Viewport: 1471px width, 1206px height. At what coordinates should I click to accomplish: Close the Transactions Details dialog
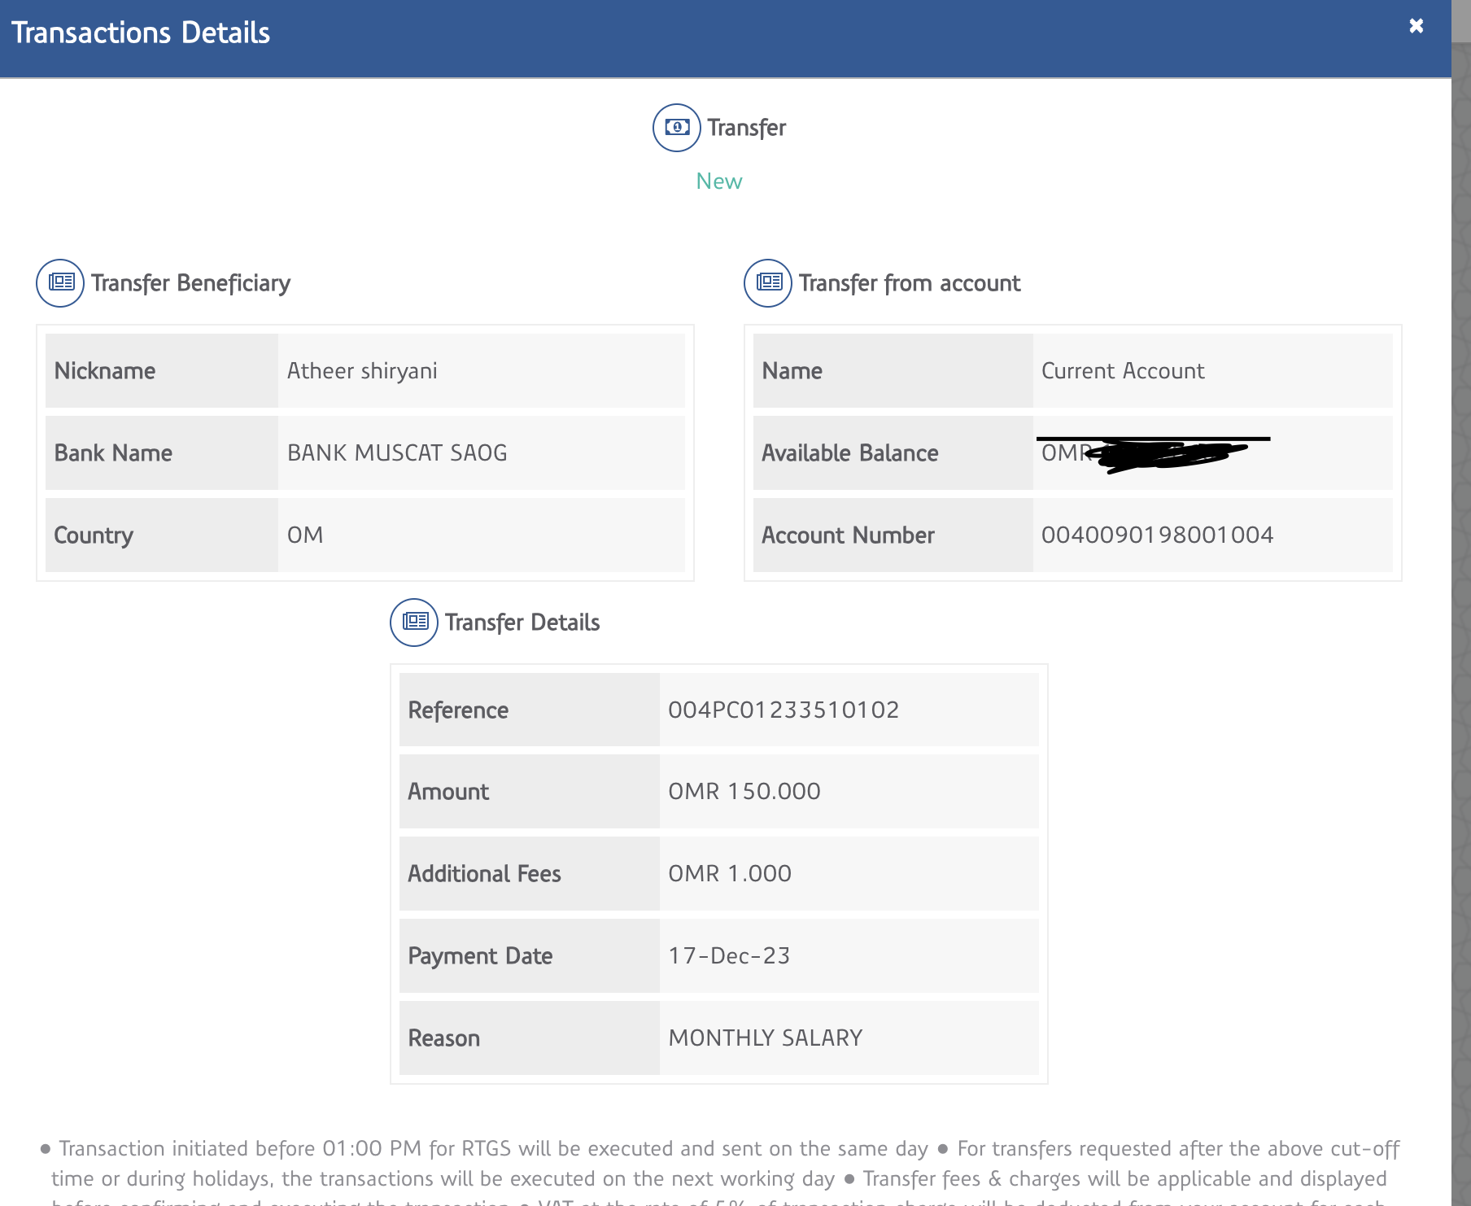[x=1416, y=26]
